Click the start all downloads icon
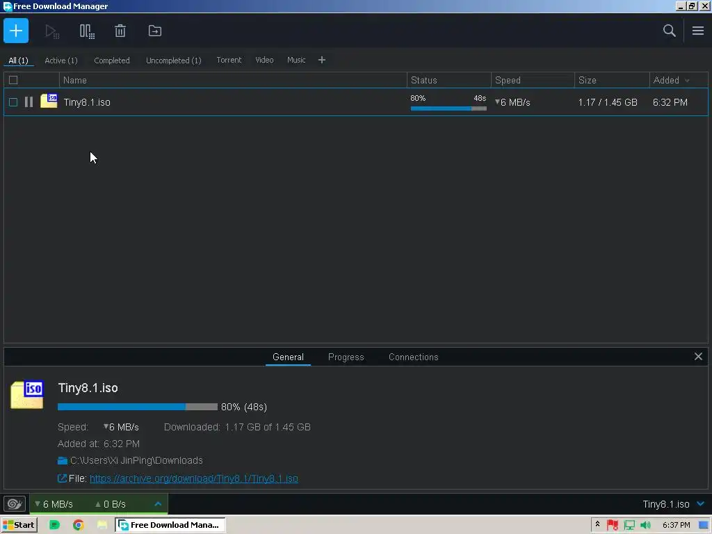This screenshot has width=712, height=534. tap(51, 31)
